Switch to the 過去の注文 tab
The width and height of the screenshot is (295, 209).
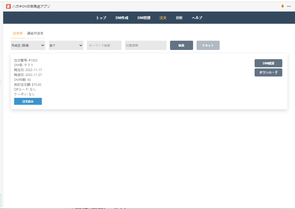click(x=35, y=33)
